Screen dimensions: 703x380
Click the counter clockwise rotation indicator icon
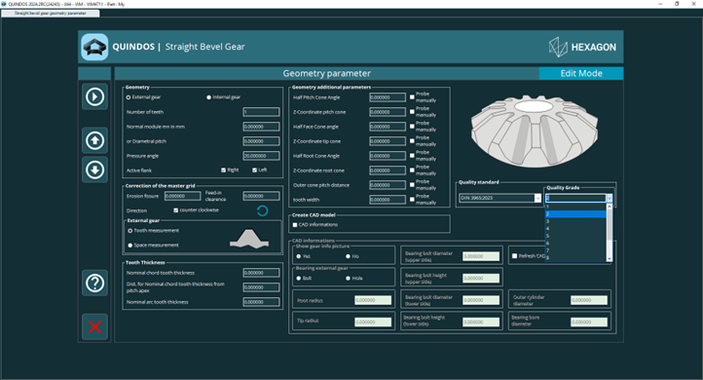coord(262,210)
